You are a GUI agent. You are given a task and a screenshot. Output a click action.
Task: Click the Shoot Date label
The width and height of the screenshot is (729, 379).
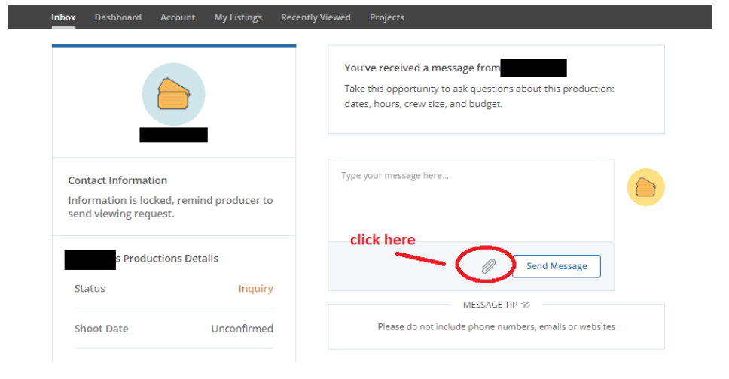(102, 329)
